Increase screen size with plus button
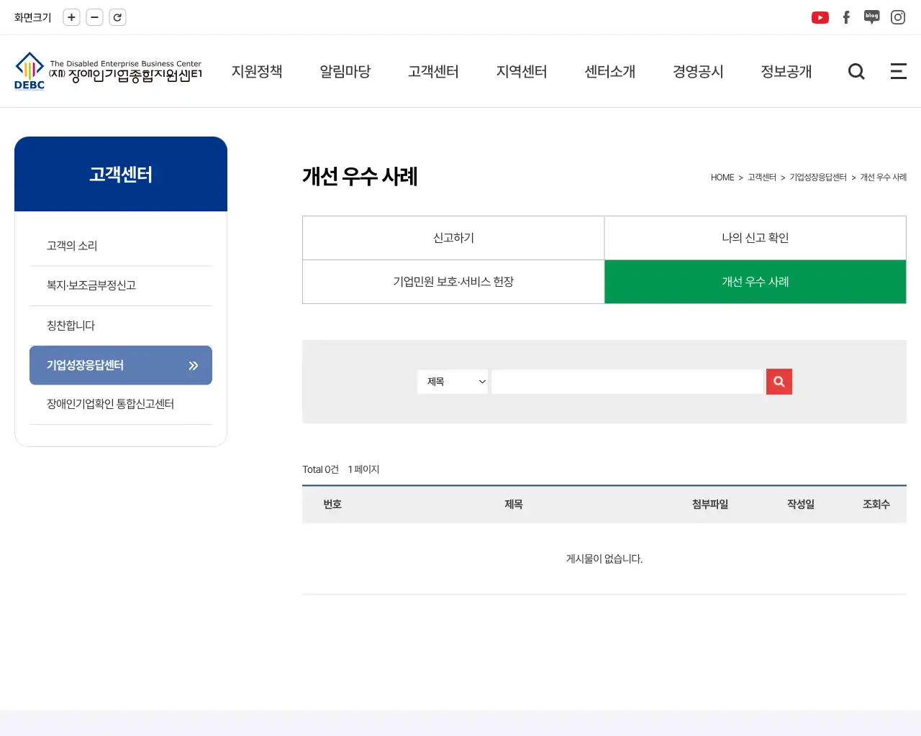The height and width of the screenshot is (736, 921). click(71, 17)
